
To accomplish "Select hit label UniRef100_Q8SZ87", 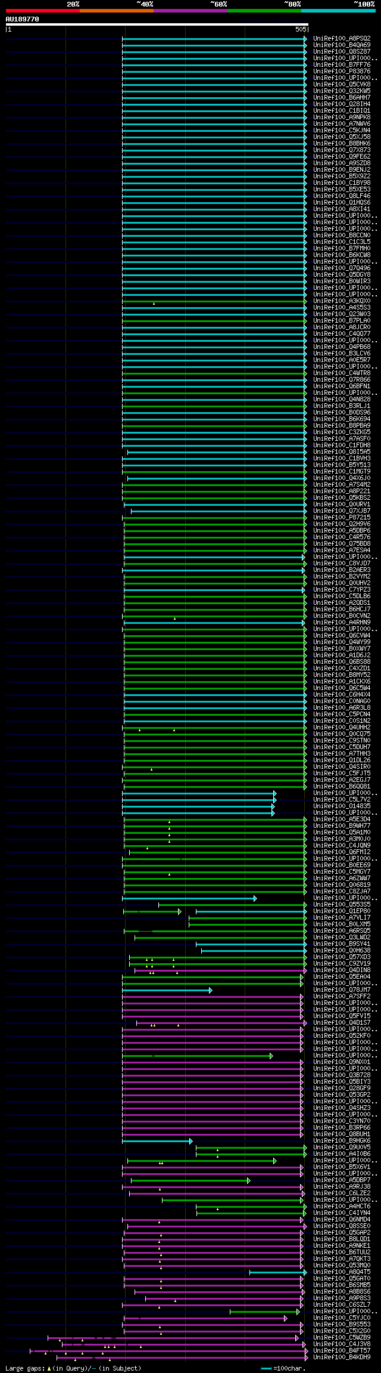I will [342, 52].
